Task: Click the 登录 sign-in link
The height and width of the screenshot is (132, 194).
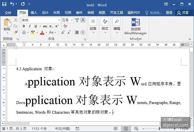Action: (169, 13)
